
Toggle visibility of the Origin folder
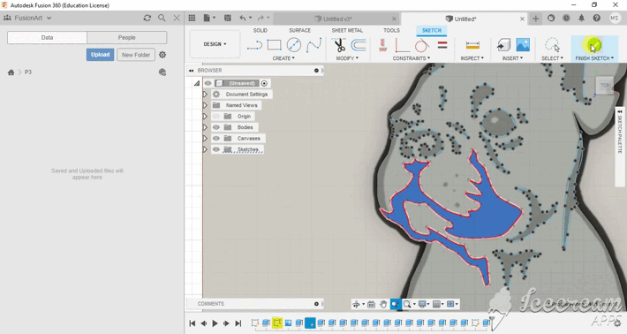click(216, 117)
